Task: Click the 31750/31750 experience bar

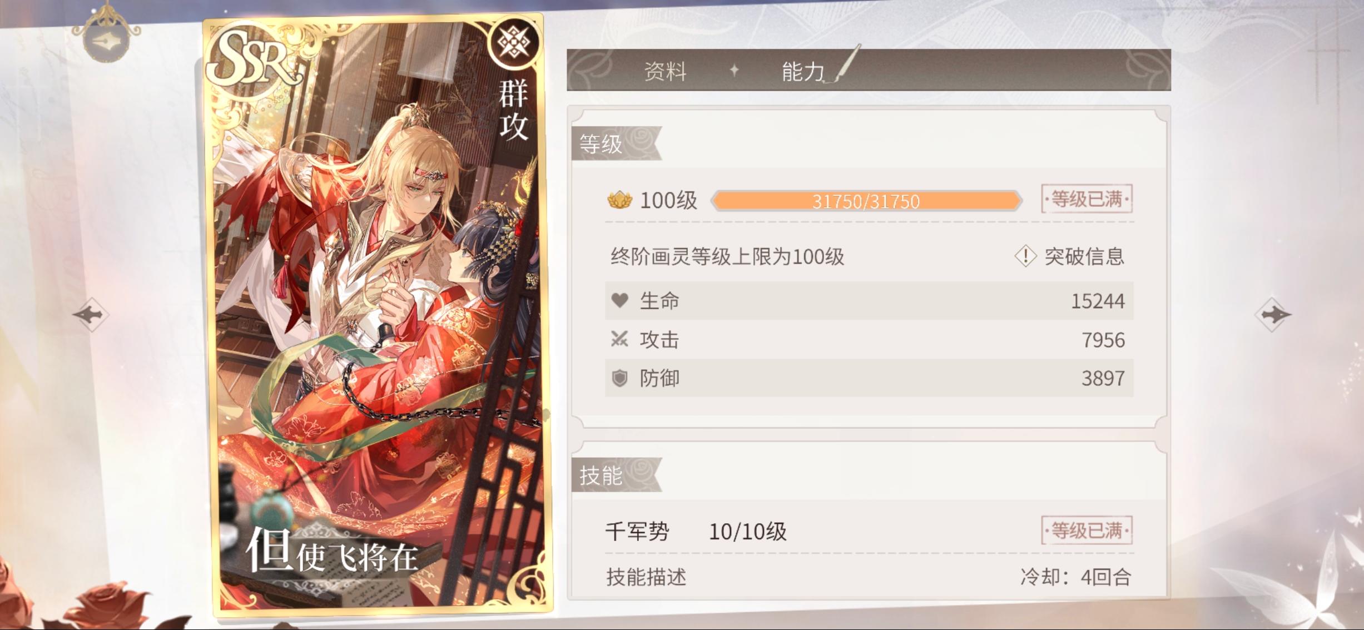Action: (x=866, y=201)
